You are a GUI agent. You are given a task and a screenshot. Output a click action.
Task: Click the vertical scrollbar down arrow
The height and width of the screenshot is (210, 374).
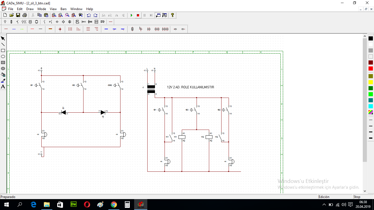(365, 191)
